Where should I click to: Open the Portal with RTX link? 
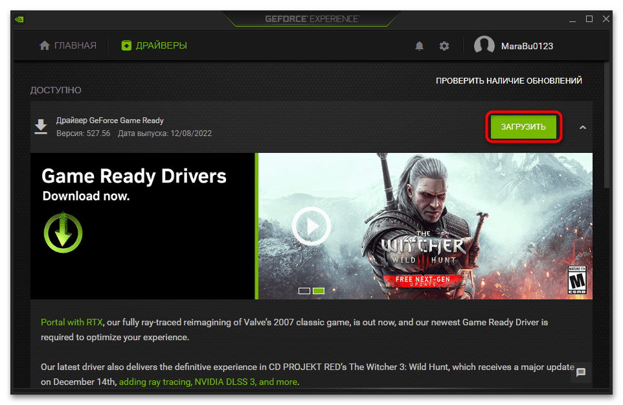point(71,322)
